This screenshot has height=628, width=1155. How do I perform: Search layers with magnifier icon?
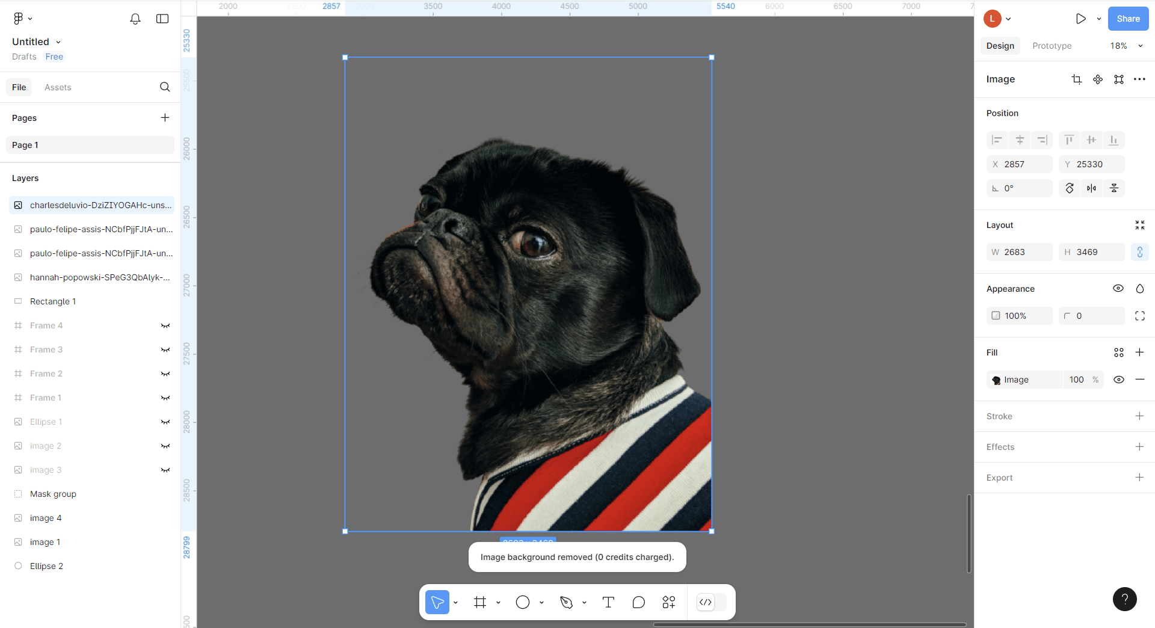[165, 87]
